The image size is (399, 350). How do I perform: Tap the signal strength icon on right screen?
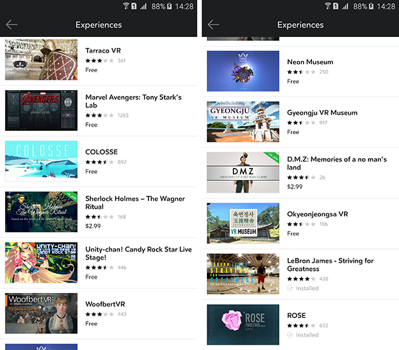tap(345, 6)
